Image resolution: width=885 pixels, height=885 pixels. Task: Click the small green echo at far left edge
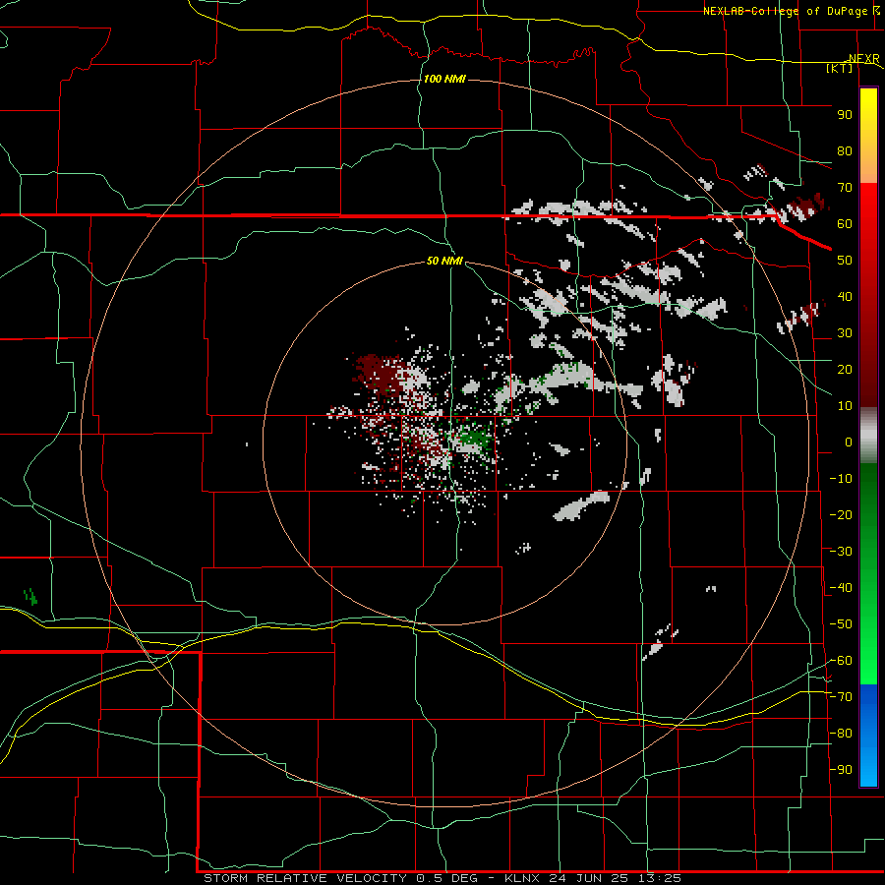pyautogui.click(x=30, y=596)
